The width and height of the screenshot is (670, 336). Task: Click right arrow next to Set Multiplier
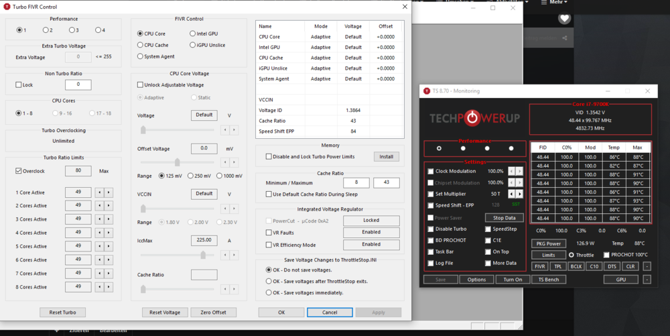(520, 194)
